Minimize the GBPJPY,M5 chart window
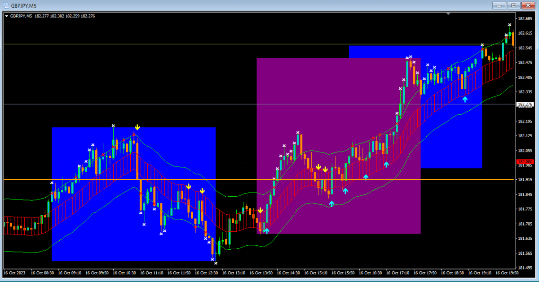Viewport: 539px width, 282px height. click(499, 5)
